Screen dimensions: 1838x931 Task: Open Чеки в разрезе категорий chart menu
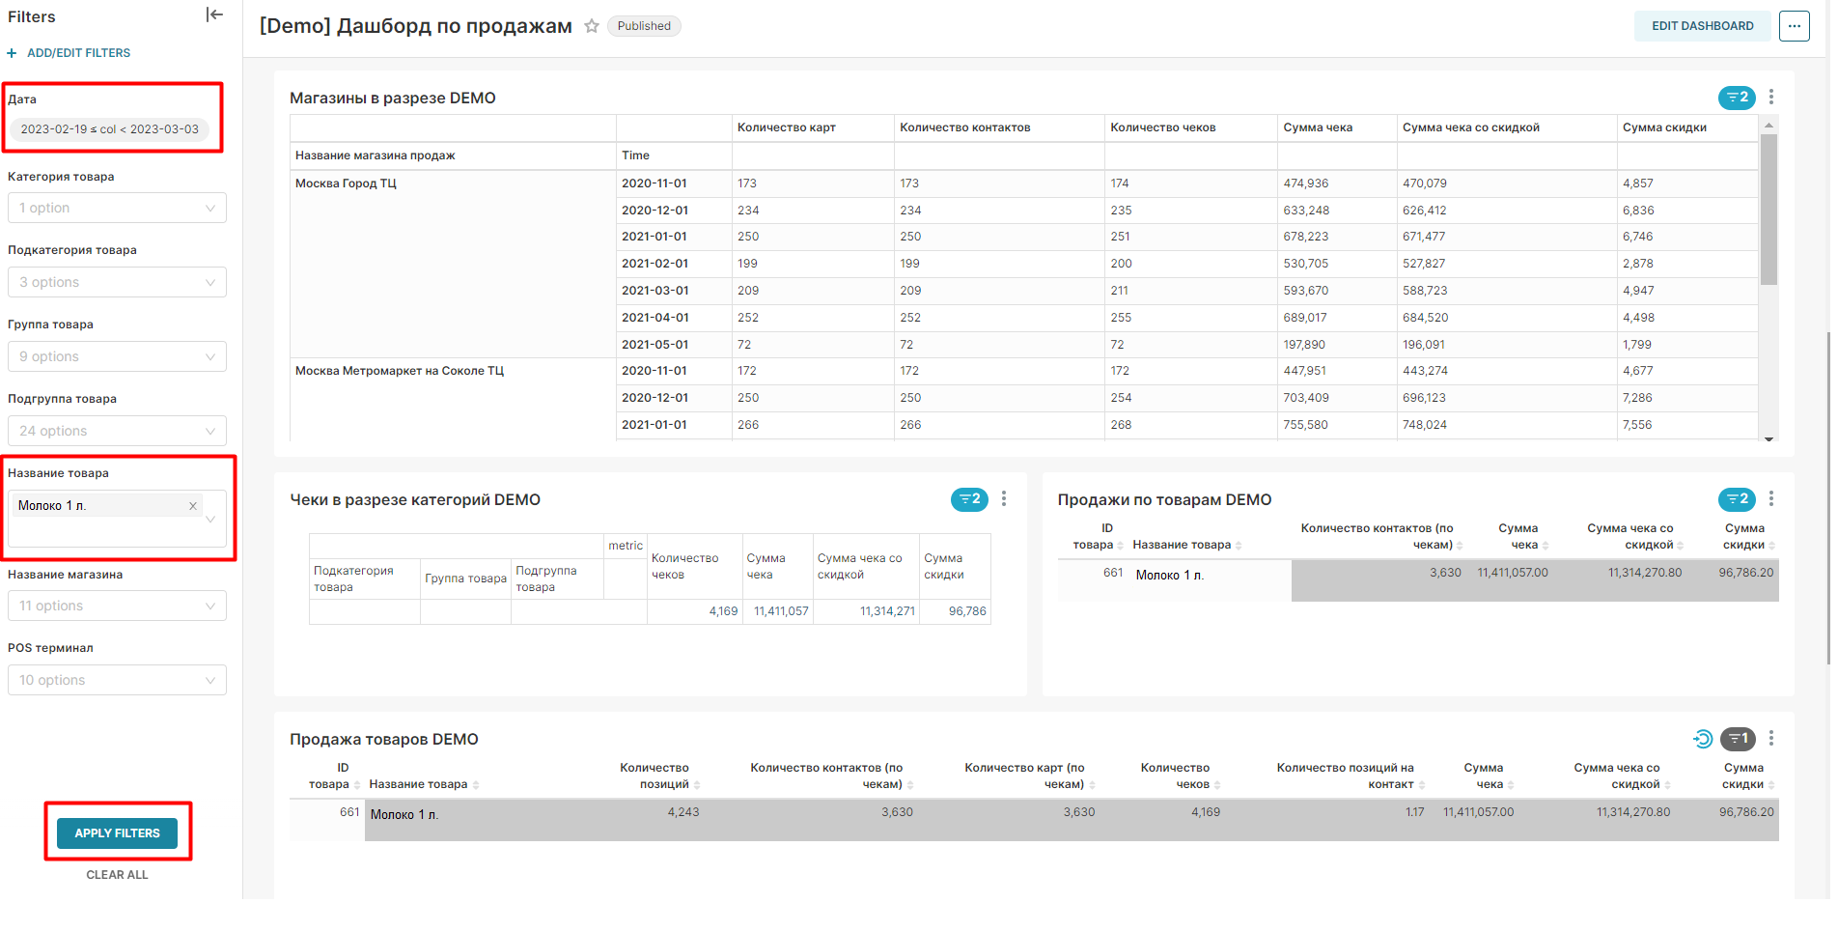tap(1004, 499)
